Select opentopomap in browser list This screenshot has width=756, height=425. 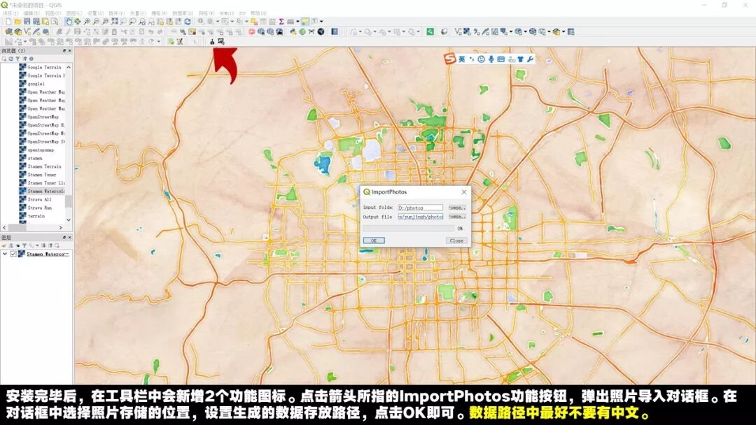point(36,150)
